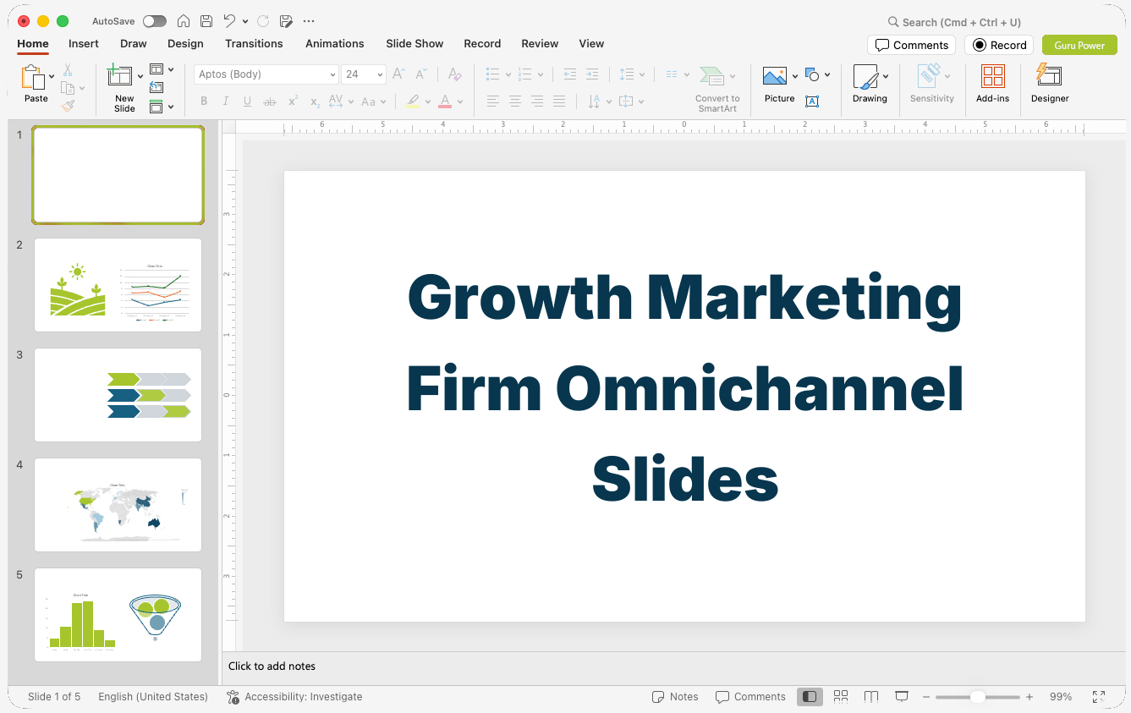Open the Design tab

[x=185, y=43]
